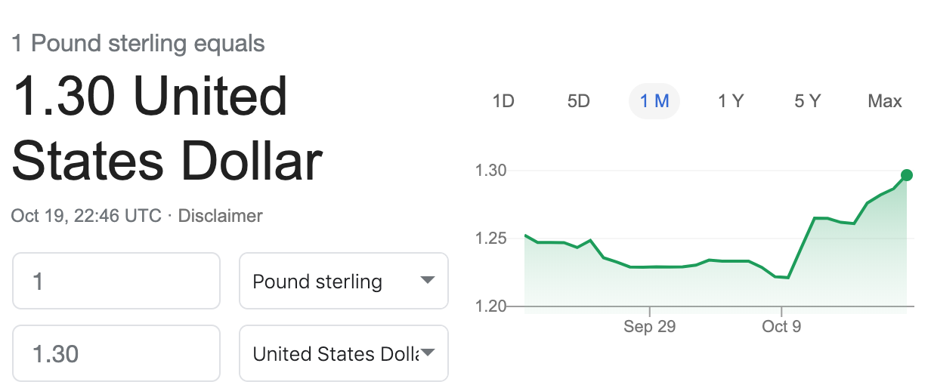
Task: Show the 1 Y chart range
Action: pos(731,101)
